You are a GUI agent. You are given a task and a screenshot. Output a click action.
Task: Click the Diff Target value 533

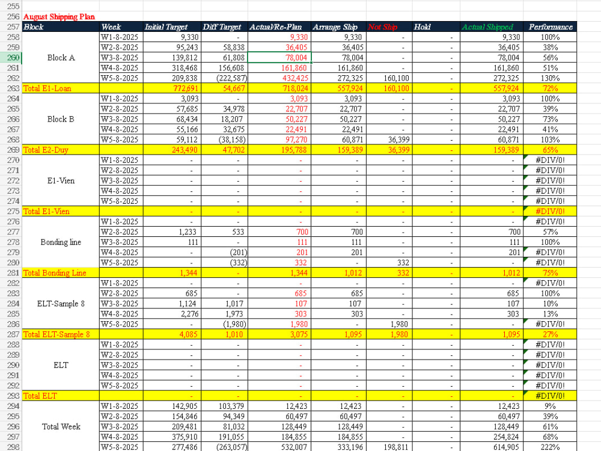point(225,232)
